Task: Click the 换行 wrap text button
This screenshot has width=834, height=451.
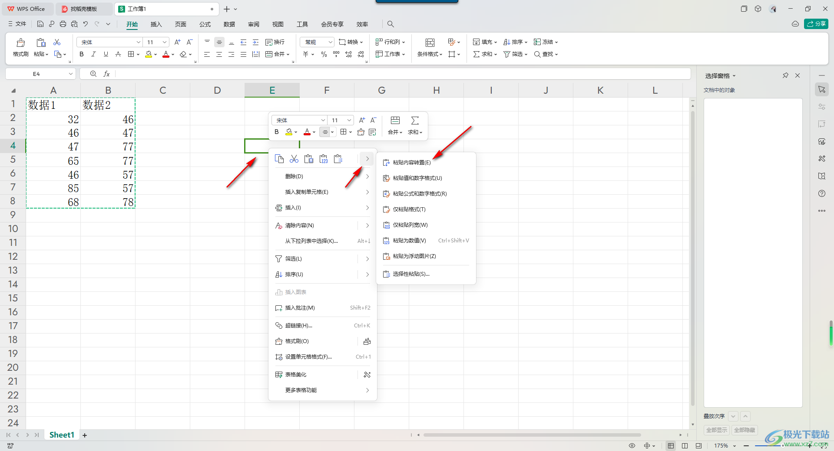Action: pos(275,42)
